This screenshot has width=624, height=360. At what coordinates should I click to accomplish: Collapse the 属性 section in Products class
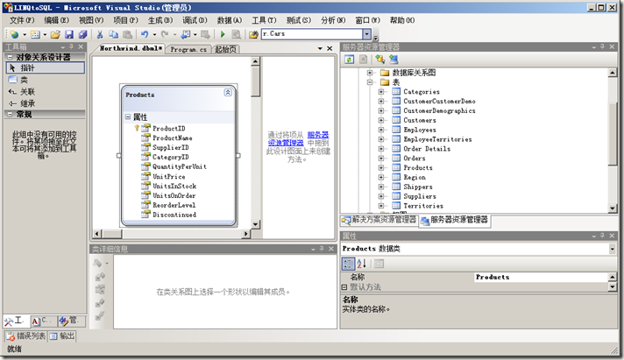coord(128,117)
